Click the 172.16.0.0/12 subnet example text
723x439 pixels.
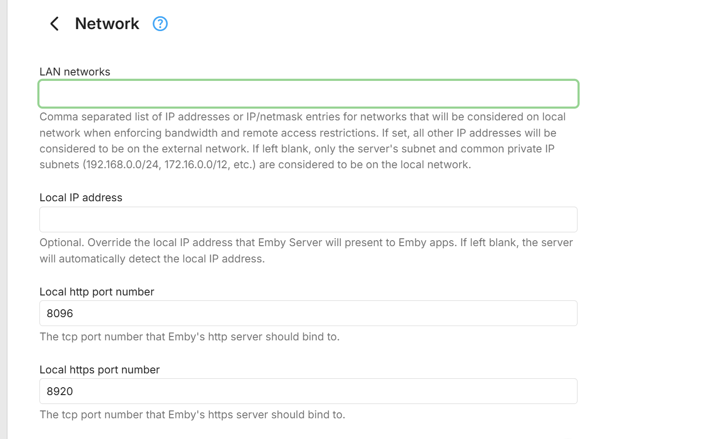pos(196,165)
